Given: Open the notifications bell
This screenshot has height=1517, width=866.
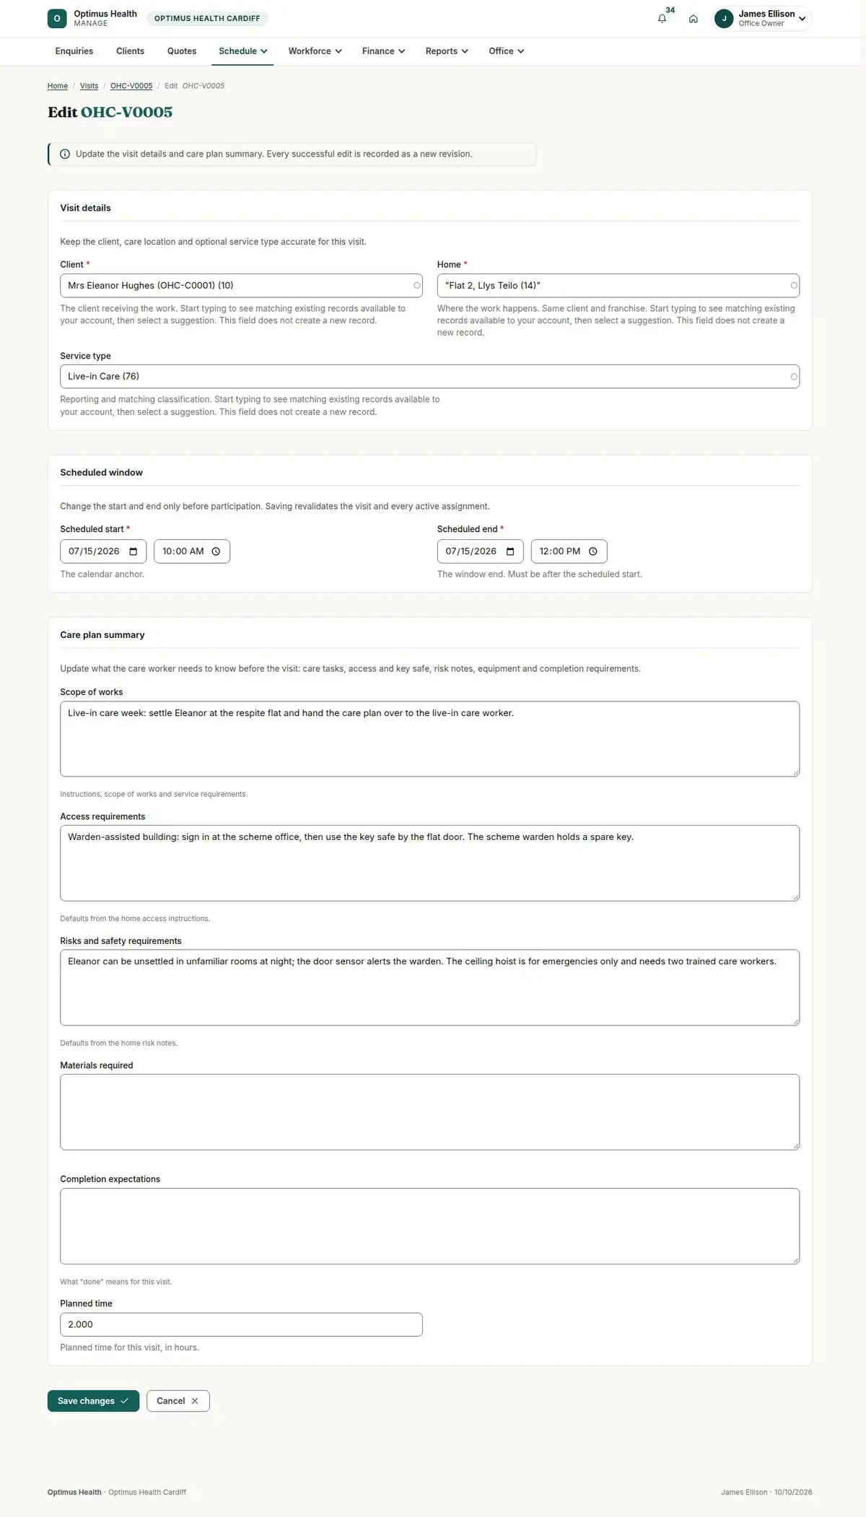Looking at the screenshot, I should point(662,19).
